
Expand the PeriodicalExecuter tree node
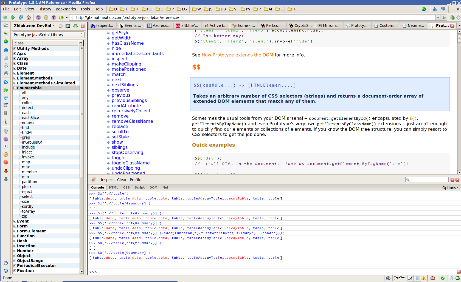click(x=15, y=266)
